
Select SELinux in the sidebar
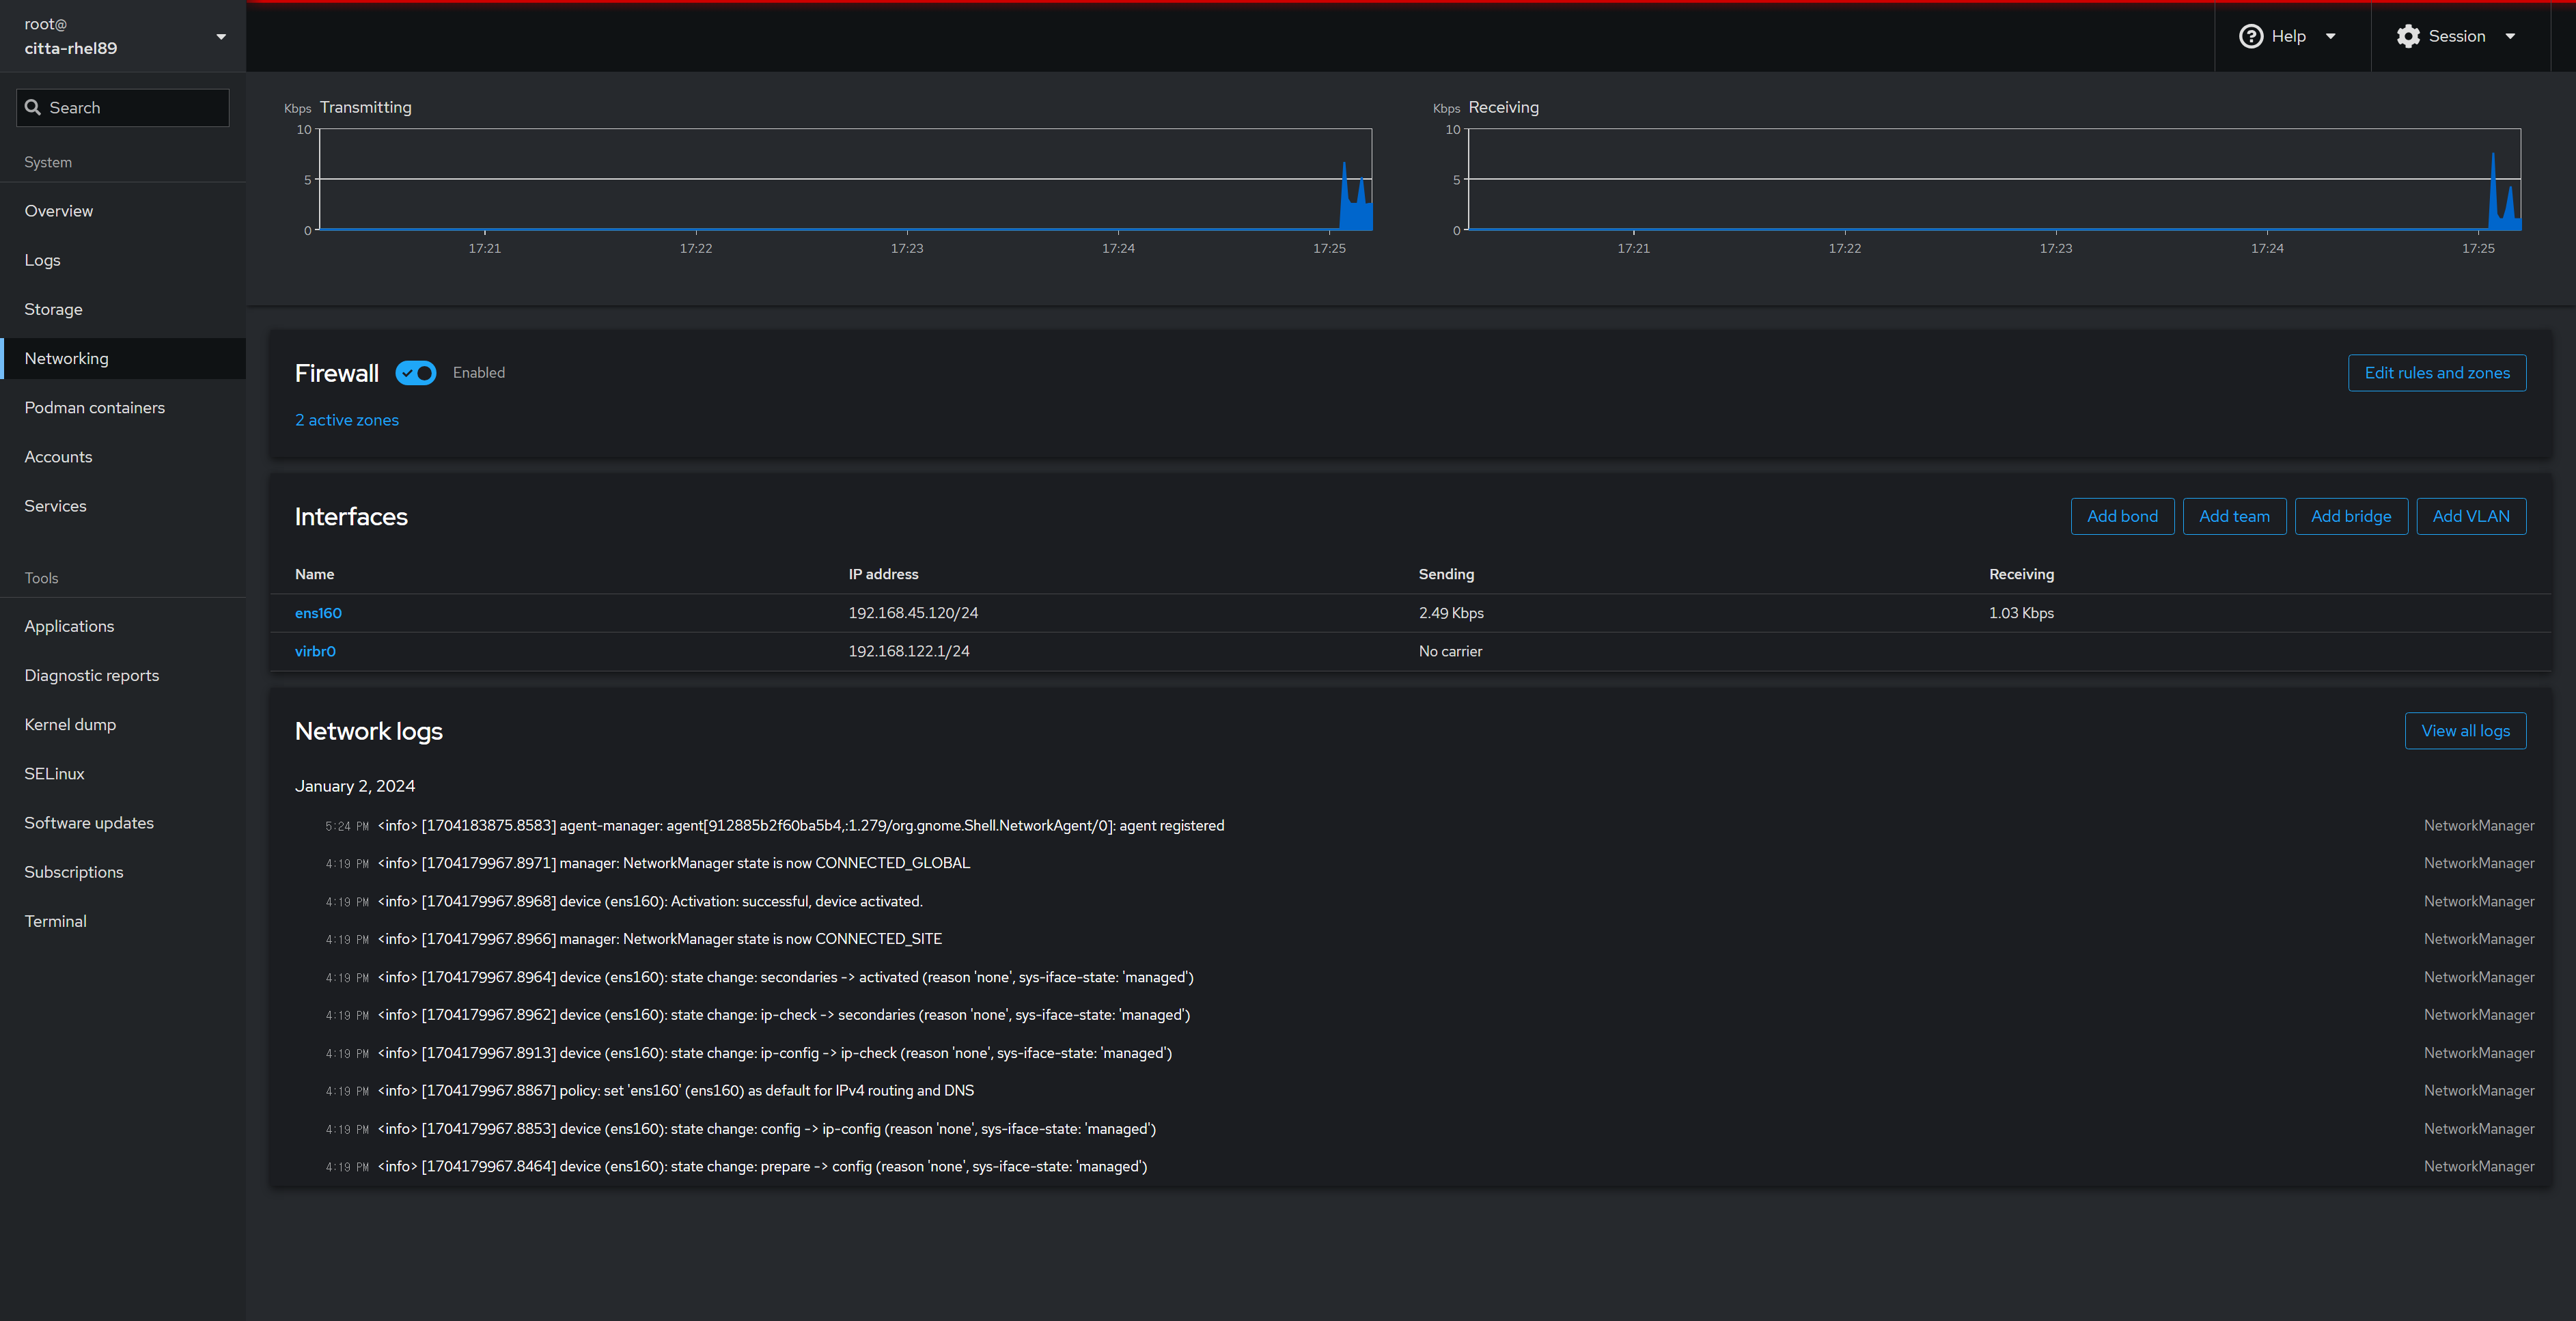55,774
